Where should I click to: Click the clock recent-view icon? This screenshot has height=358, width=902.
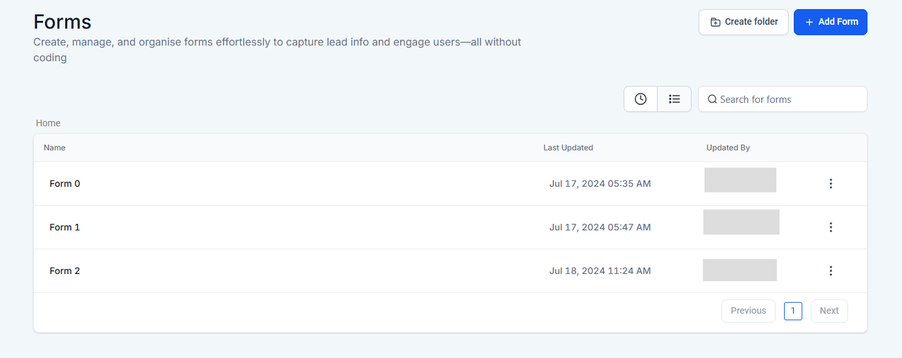coord(641,99)
